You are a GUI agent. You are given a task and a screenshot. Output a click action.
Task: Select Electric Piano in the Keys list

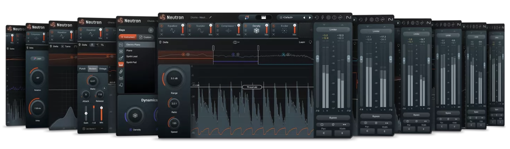click(x=140, y=45)
